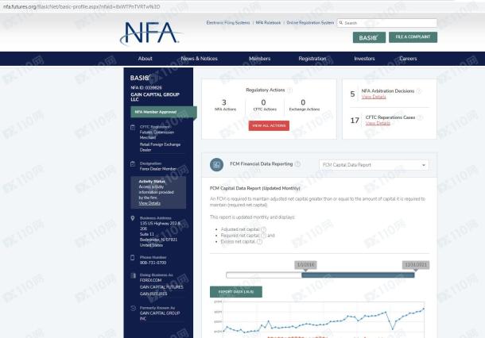Screen dimensions: 485x338
Task: Click the help icon beside CFTC Reparations Cases
Action: [x=420, y=117]
